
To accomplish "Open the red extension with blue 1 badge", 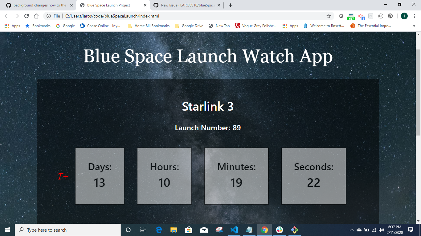I will coord(362,17).
